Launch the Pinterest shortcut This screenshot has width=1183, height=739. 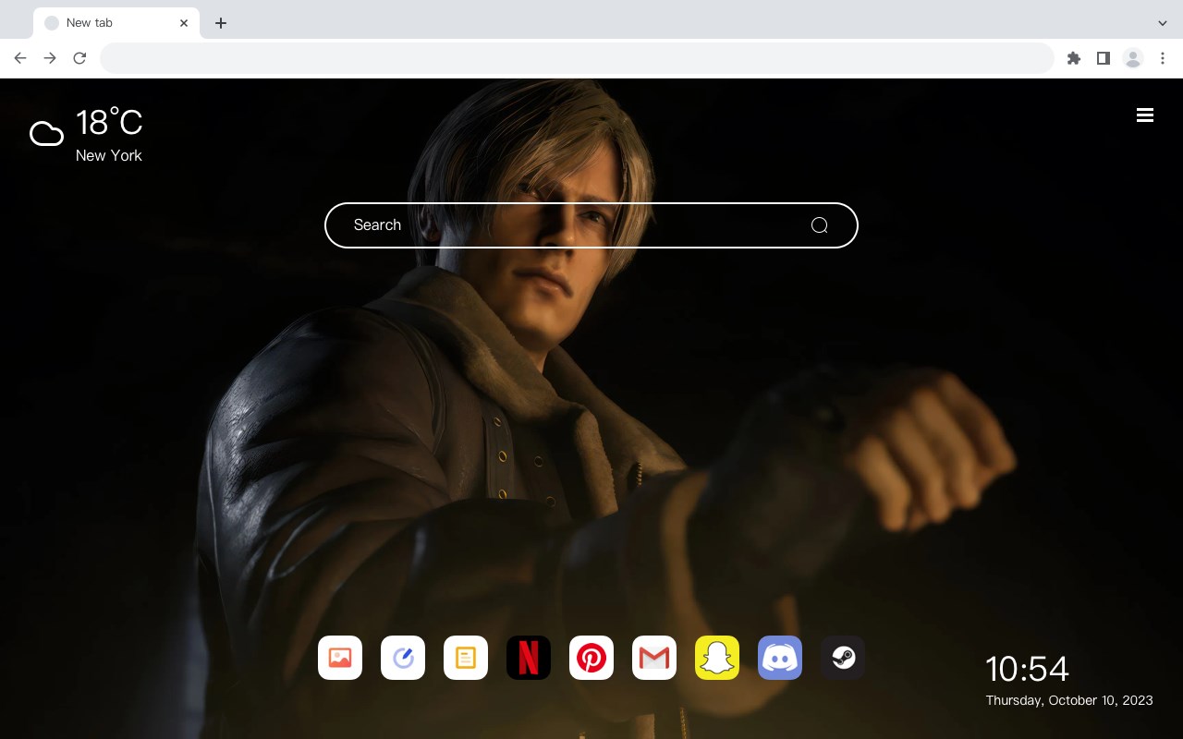pos(591,658)
